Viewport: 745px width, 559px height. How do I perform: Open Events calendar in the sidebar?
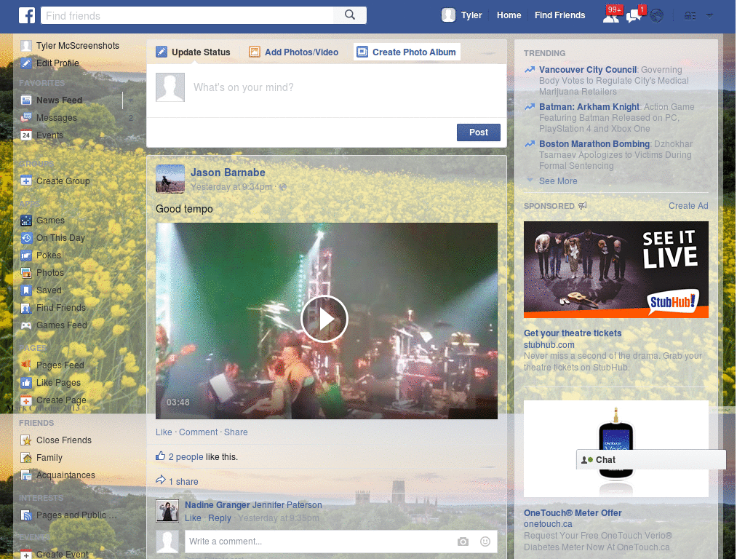[x=41, y=135]
